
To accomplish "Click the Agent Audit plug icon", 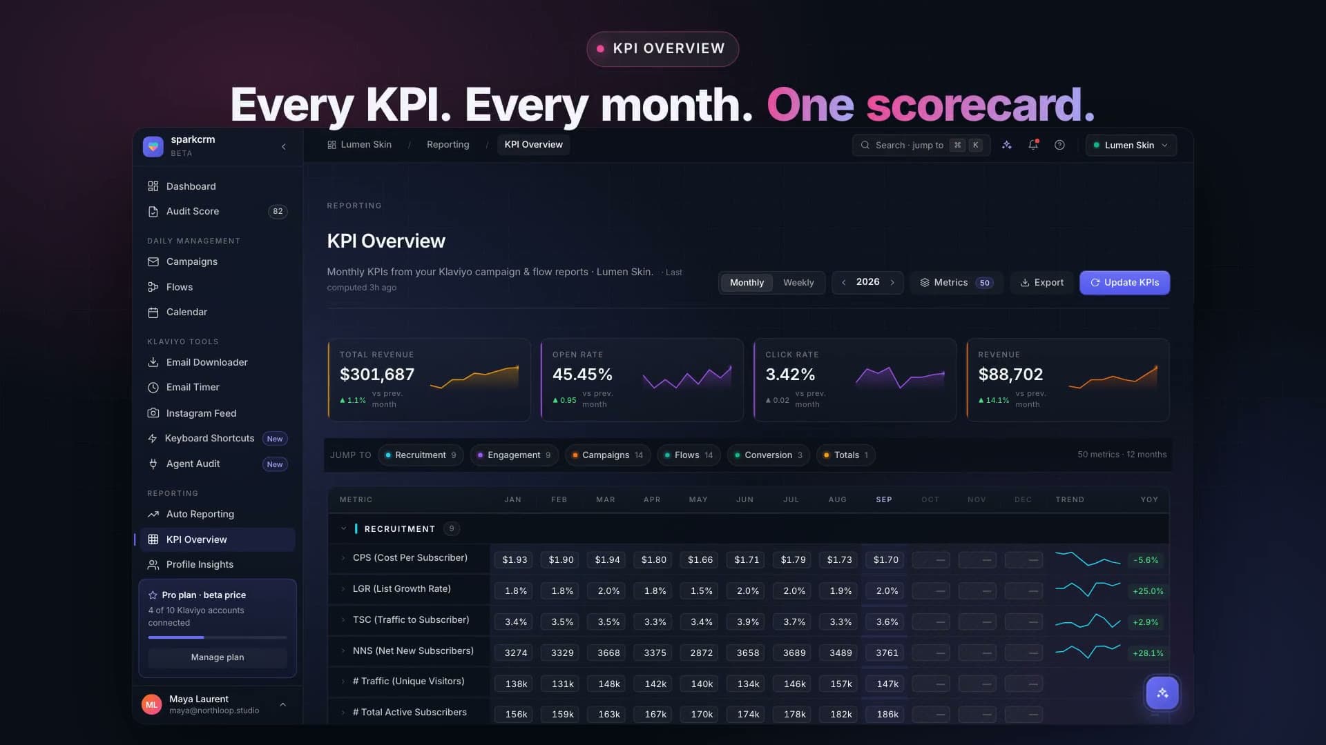I will (x=153, y=464).
